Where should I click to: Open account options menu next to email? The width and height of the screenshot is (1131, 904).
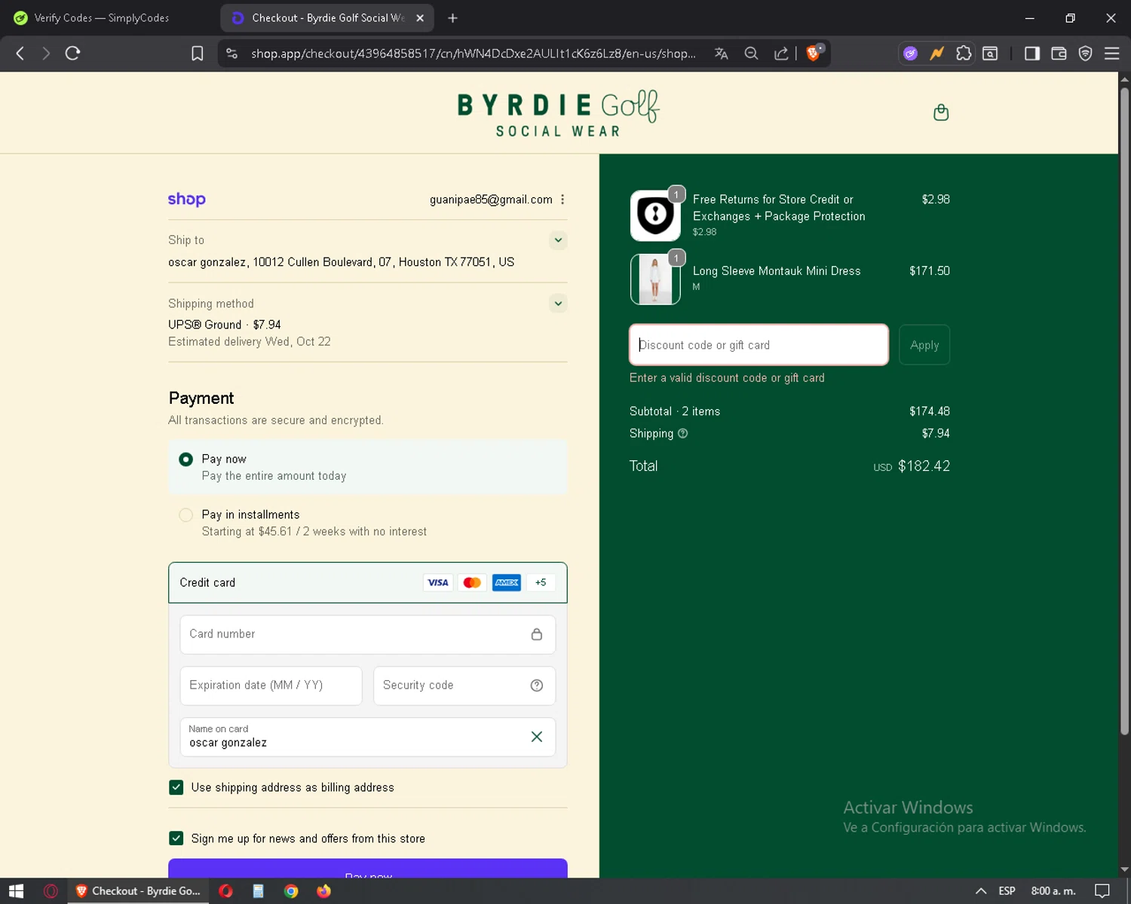tap(562, 200)
